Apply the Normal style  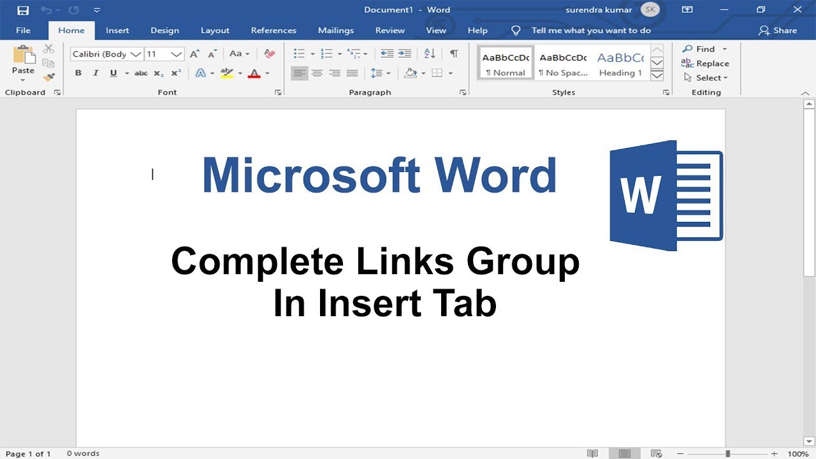click(x=506, y=62)
